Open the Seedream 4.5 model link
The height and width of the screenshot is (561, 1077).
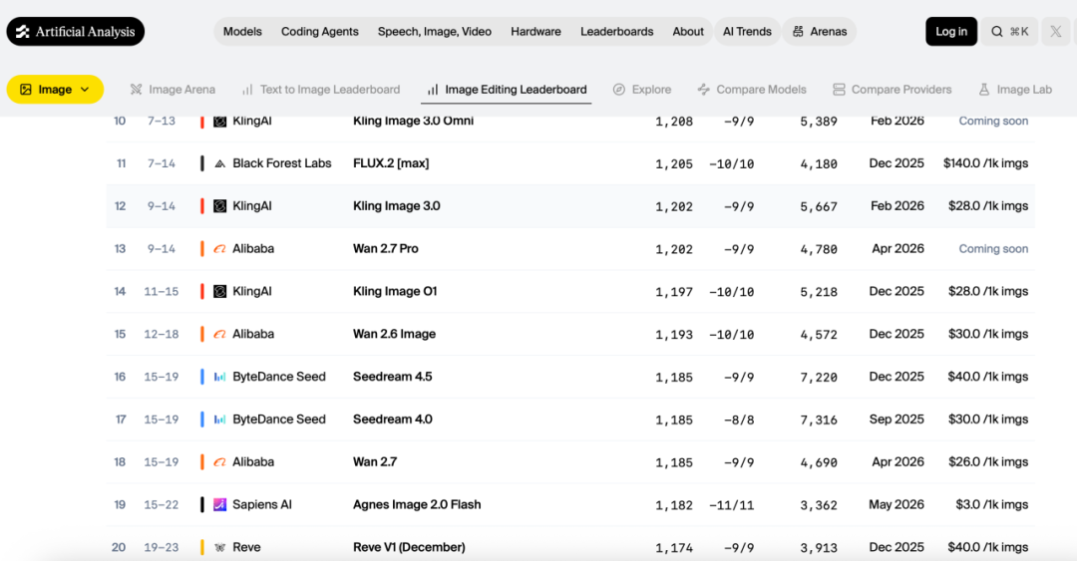pos(392,377)
